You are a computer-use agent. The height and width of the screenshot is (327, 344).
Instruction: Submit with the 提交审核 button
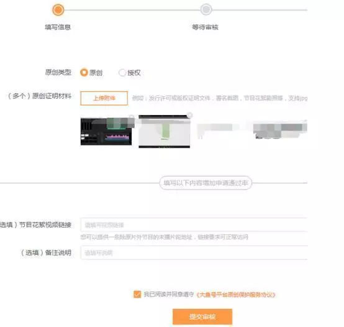202,316
